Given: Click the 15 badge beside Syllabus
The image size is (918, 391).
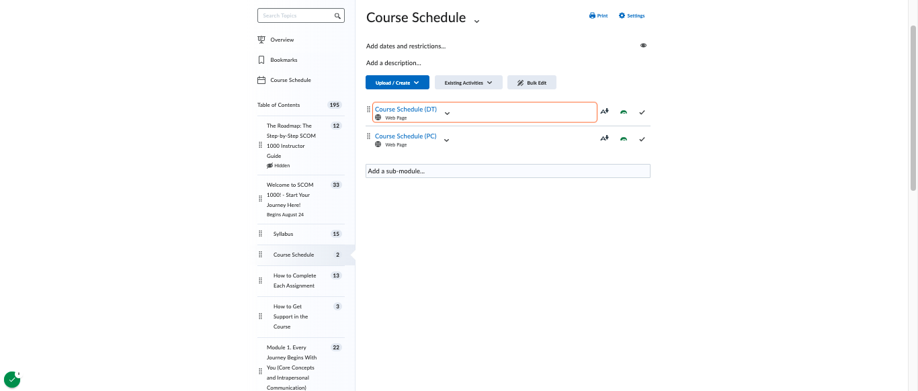Looking at the screenshot, I should click(337, 234).
